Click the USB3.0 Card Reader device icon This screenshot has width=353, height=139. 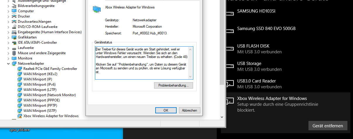tap(230, 84)
